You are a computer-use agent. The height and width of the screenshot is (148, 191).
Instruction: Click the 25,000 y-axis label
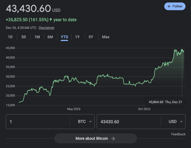tap(10, 86)
